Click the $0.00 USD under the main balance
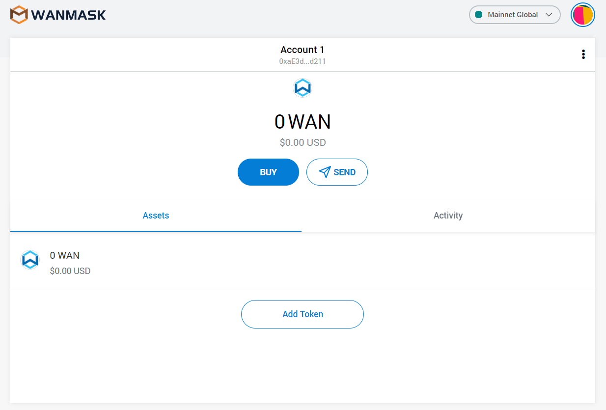 tap(303, 143)
